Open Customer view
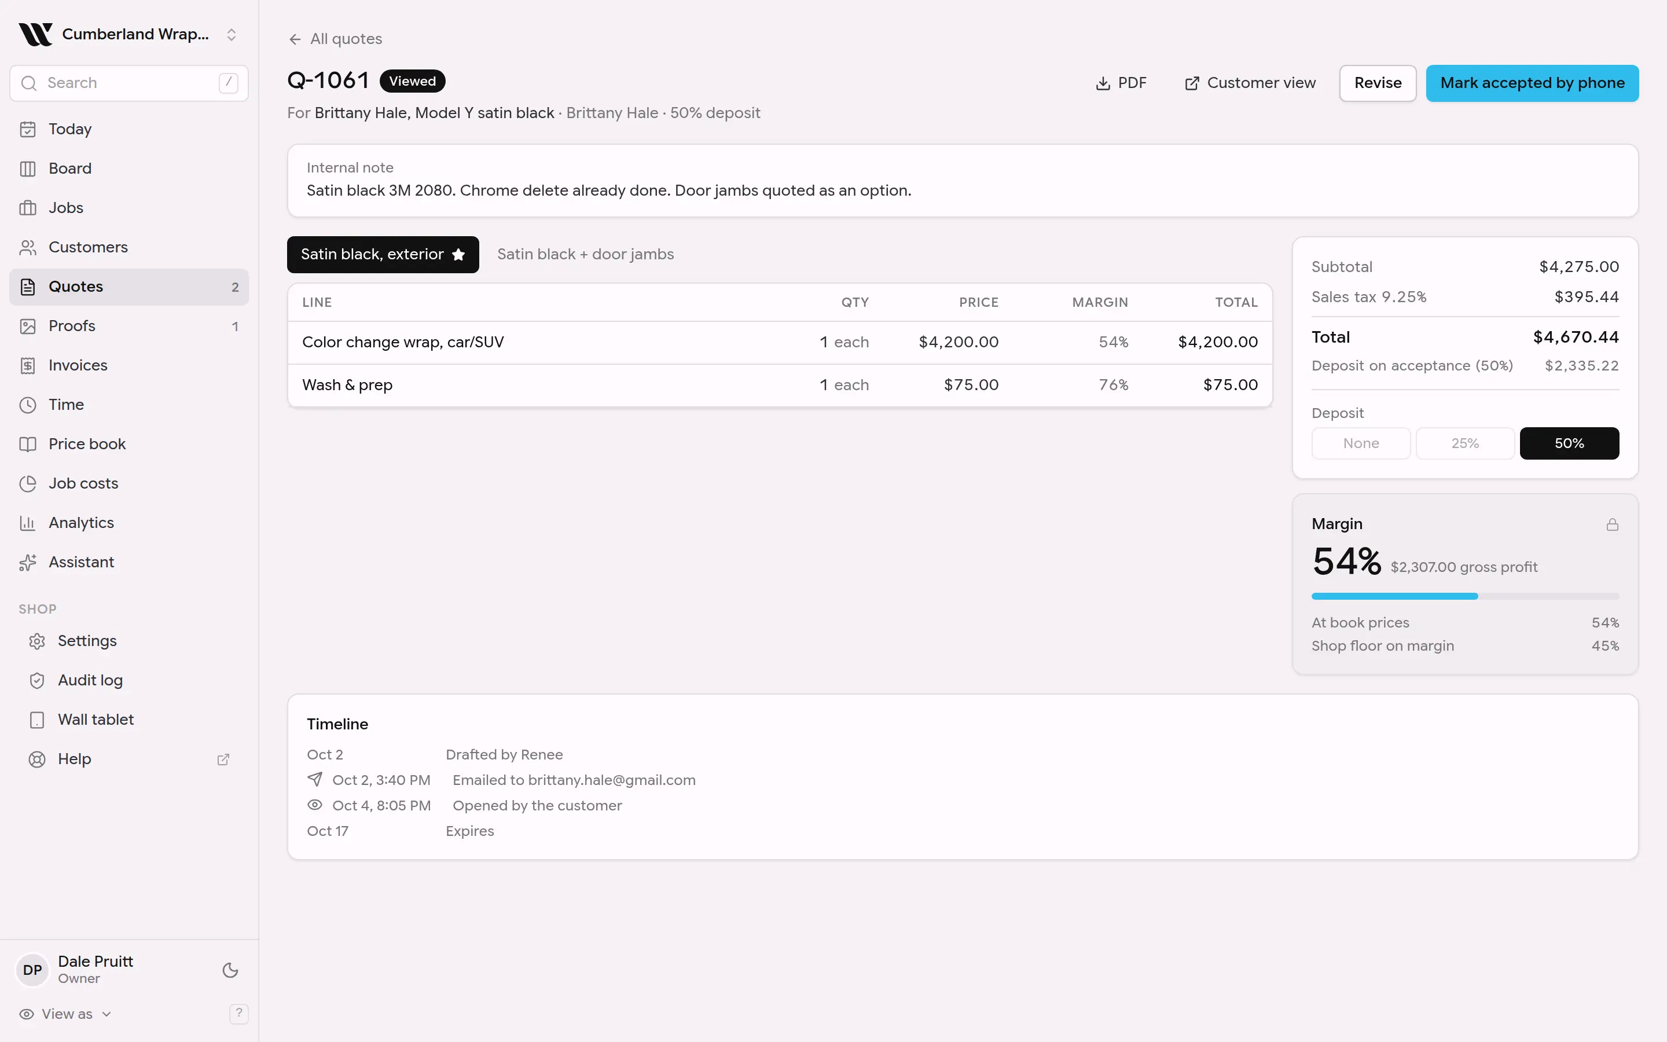The height and width of the screenshot is (1042, 1667). (1250, 83)
